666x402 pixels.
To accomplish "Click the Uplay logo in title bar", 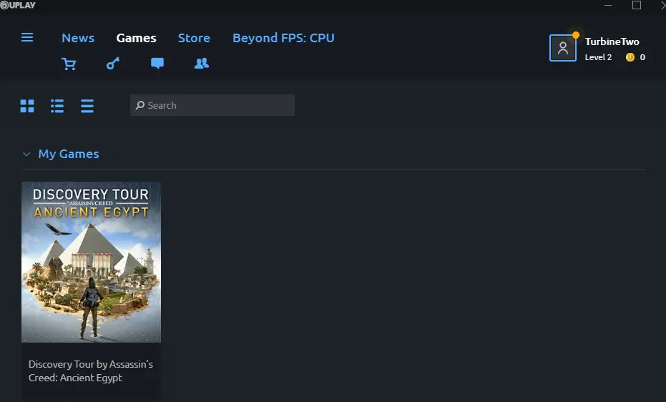I will (18, 5).
